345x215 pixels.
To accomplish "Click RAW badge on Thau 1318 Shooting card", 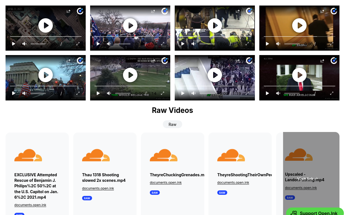I will pyautogui.click(x=87, y=198).
